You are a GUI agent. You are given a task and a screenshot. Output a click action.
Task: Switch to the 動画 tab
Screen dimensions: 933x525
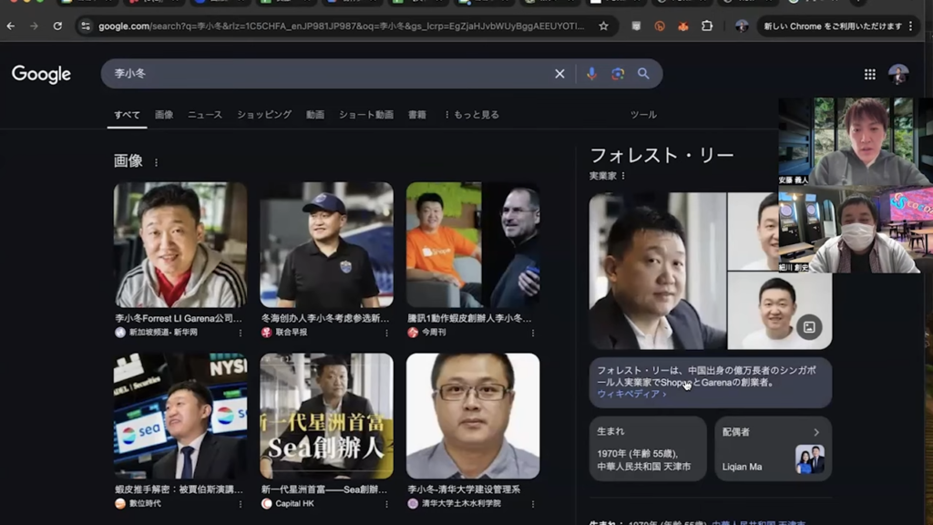315,114
